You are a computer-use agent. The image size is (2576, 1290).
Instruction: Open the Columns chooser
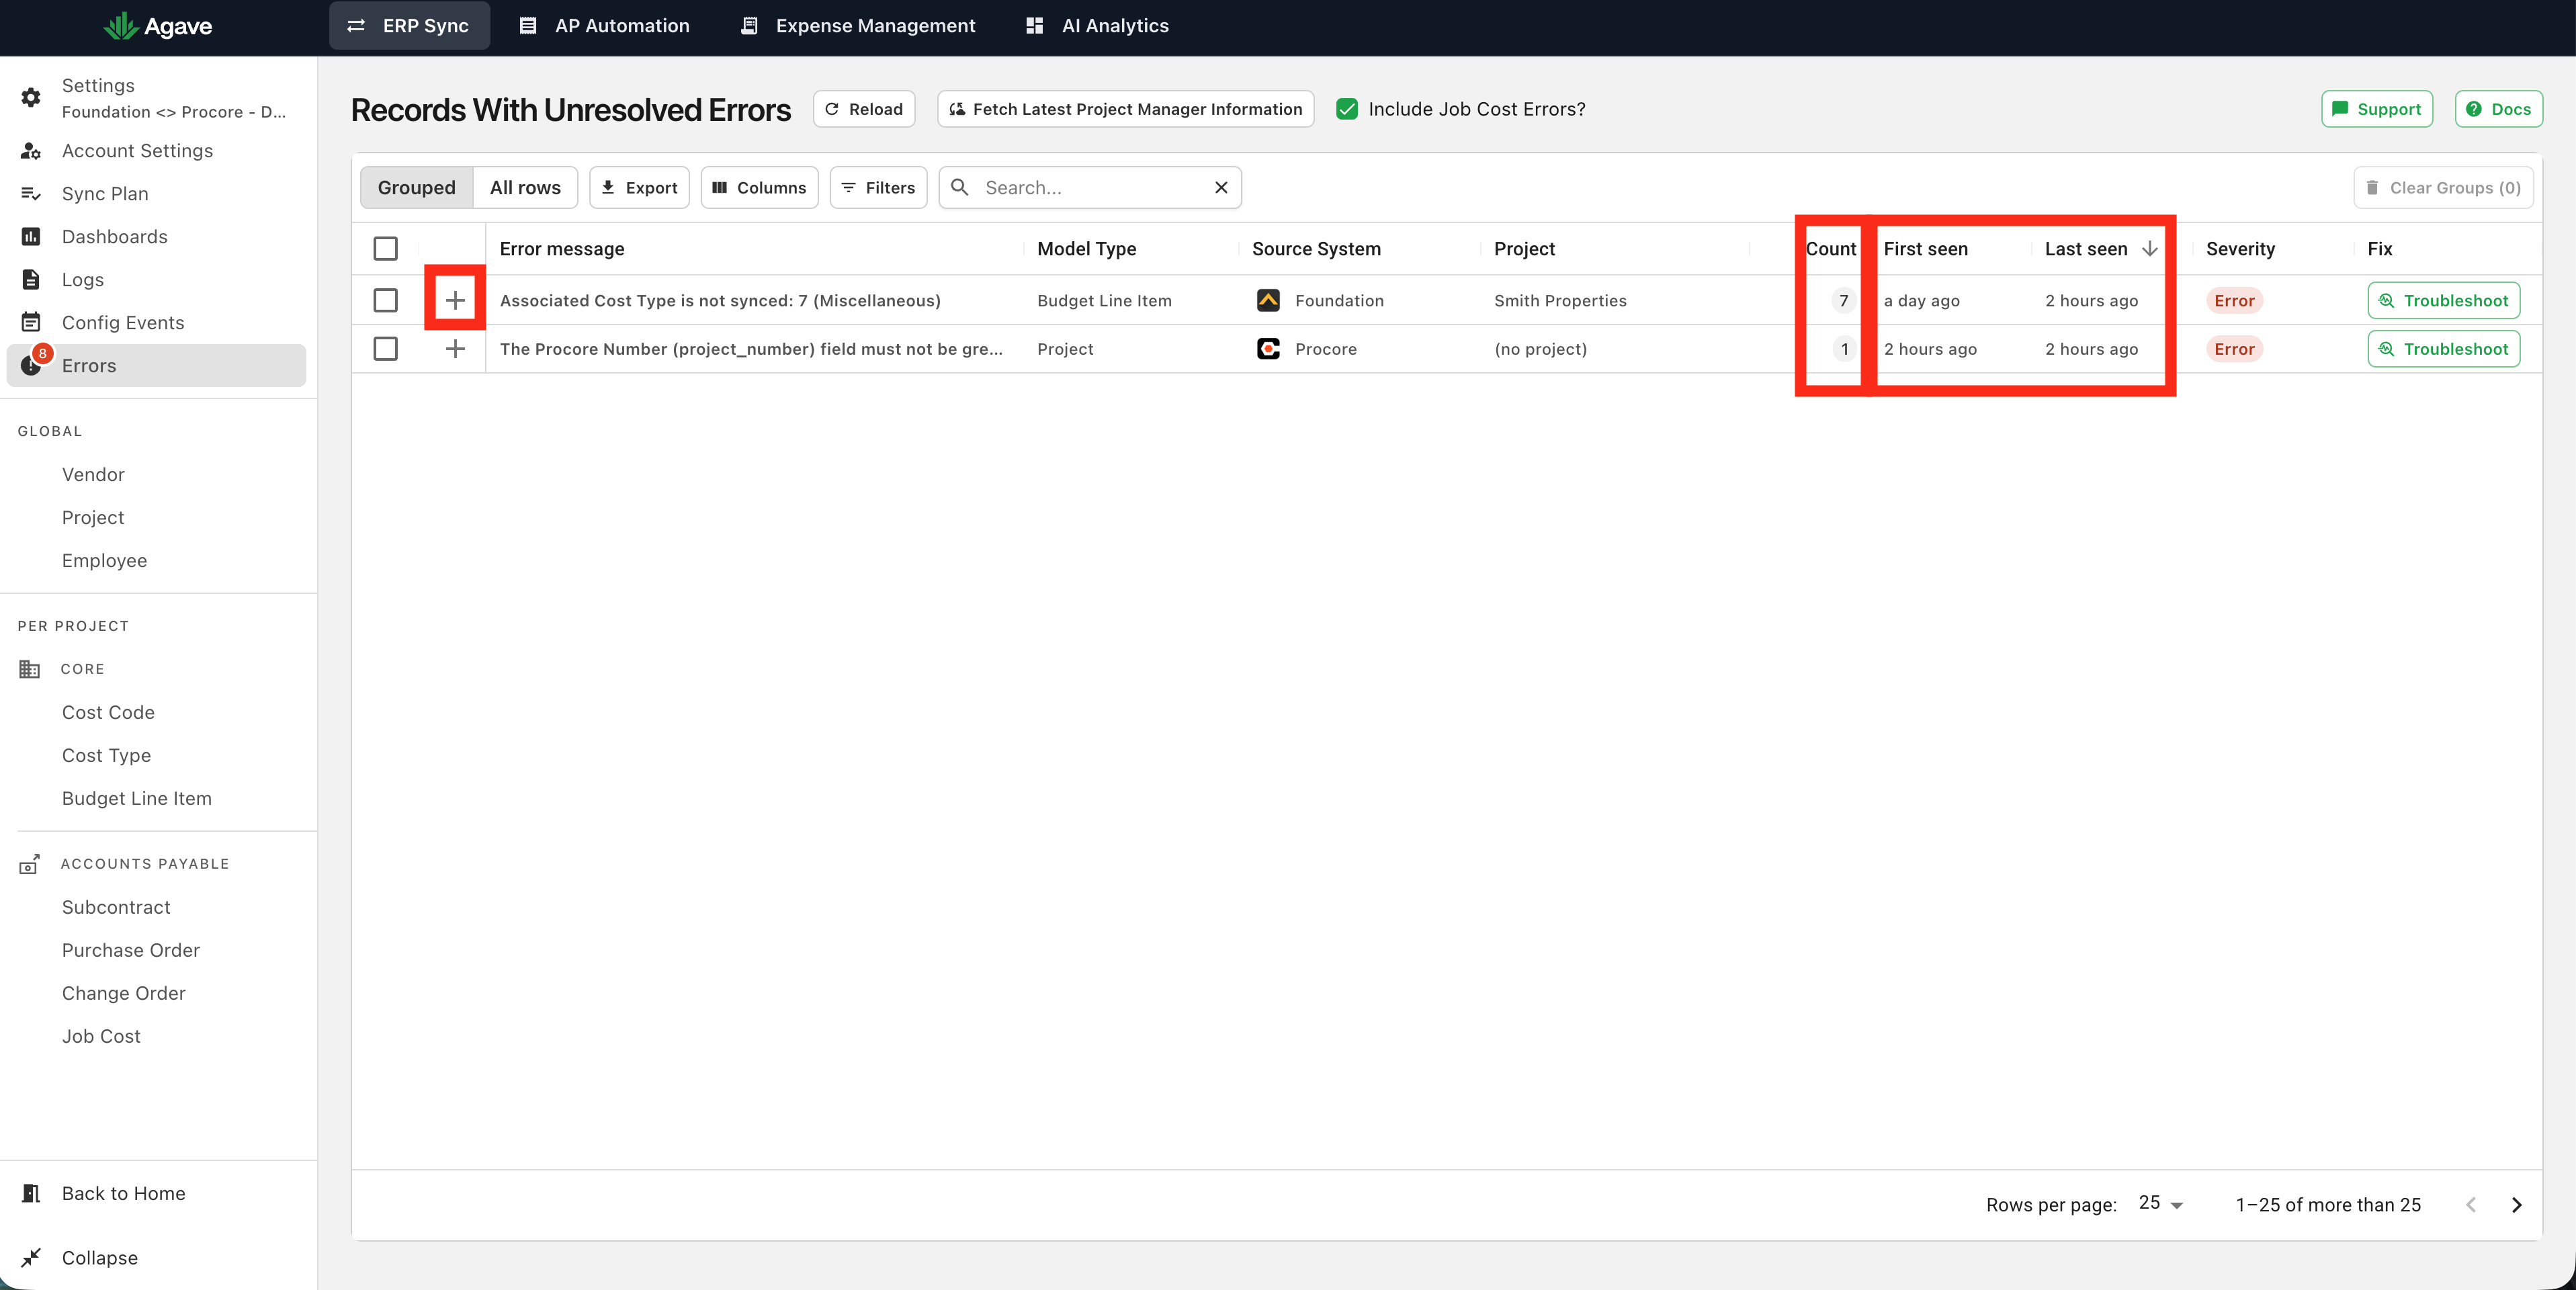pyautogui.click(x=759, y=187)
